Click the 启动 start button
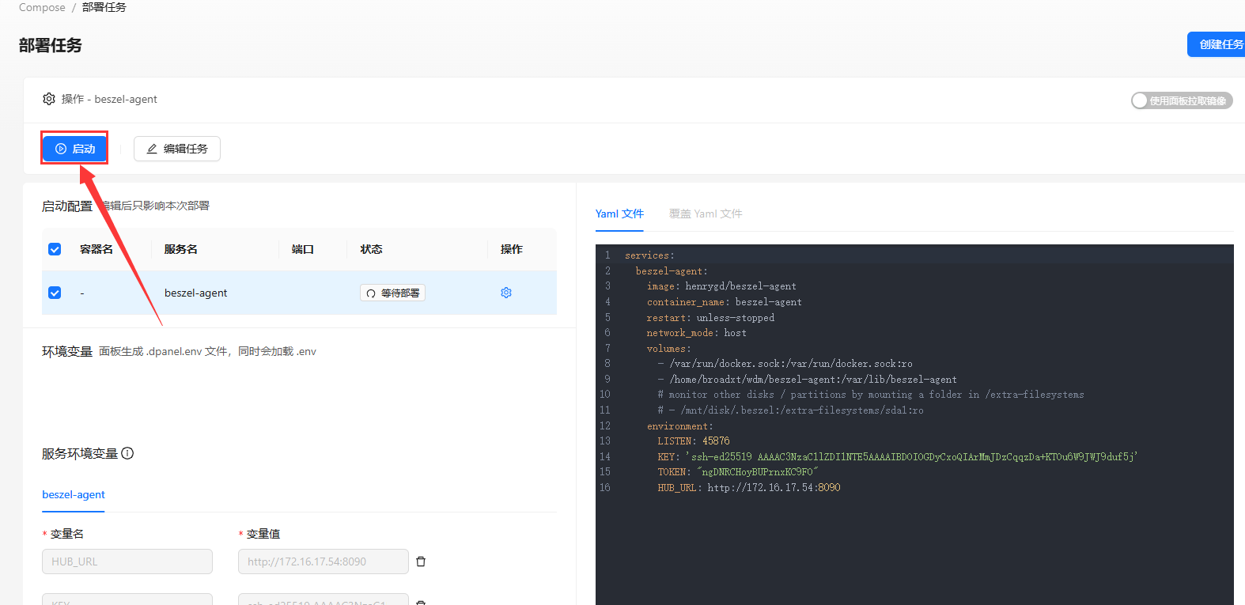 coord(74,149)
